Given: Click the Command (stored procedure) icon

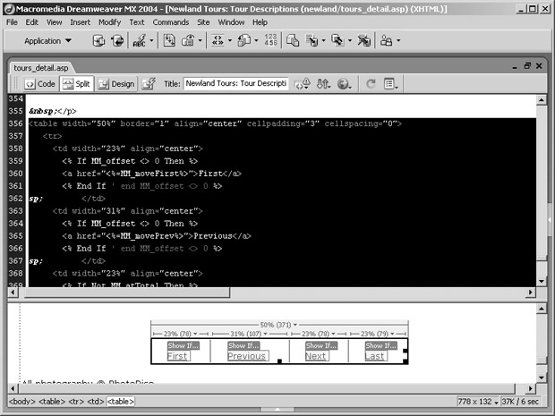Looking at the screenshot, I should tap(117, 40).
